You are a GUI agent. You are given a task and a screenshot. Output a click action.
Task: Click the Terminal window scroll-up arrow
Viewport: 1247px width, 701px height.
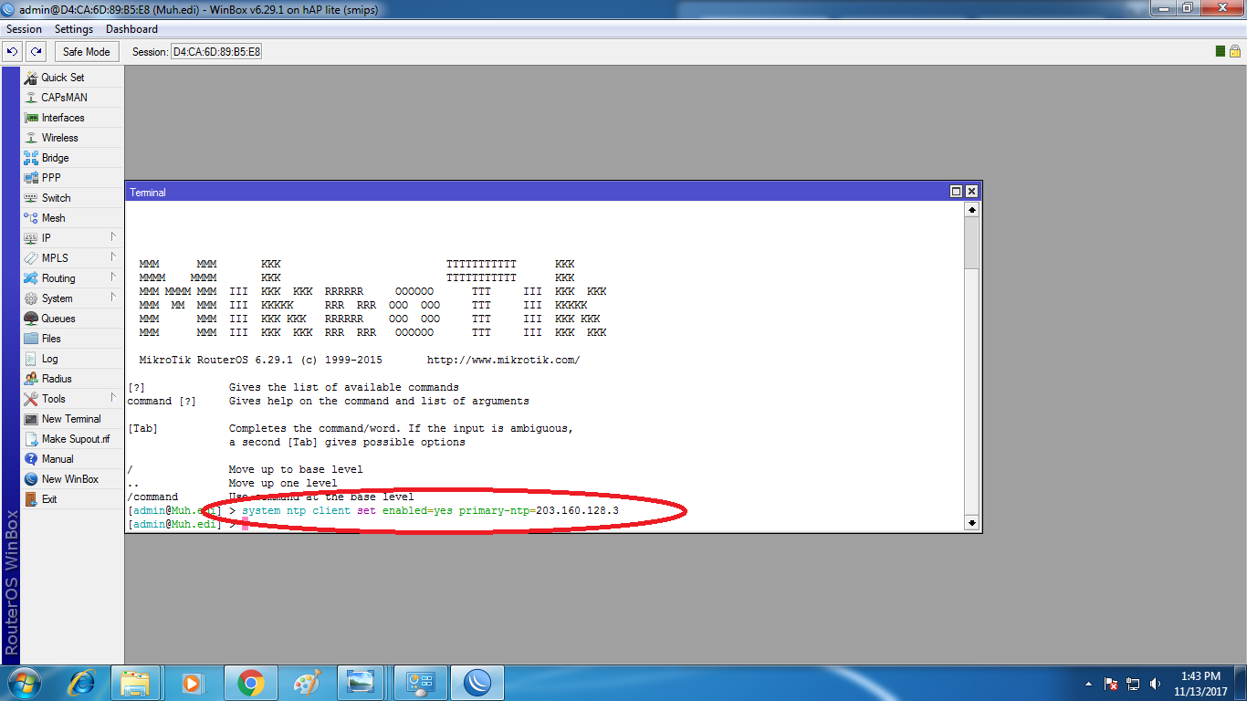click(x=971, y=210)
